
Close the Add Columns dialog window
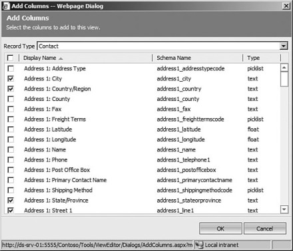click(x=286, y=6)
